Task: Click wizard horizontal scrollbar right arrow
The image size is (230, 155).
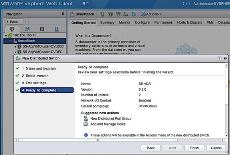Action: click(x=222, y=140)
